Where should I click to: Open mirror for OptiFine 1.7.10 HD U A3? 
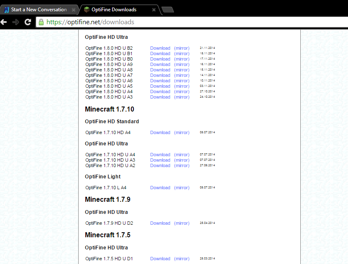(182, 160)
